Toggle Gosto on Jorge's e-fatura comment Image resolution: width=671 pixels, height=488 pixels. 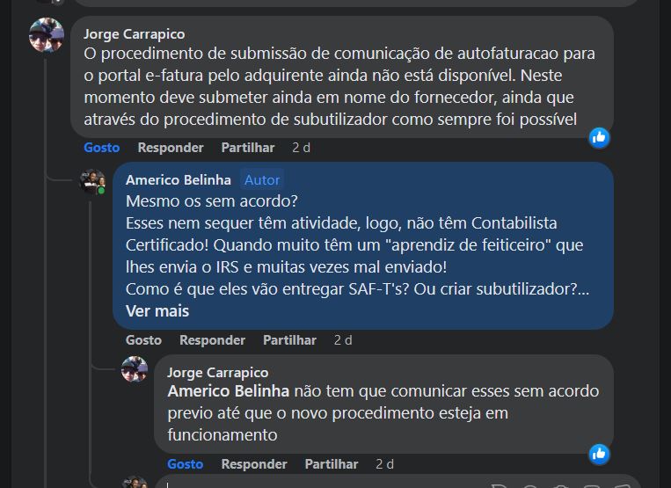tap(101, 148)
